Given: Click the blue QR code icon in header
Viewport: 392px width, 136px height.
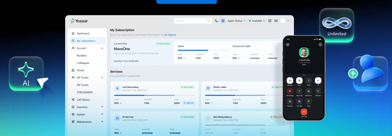Looking at the screenshot, I should tap(223, 21).
